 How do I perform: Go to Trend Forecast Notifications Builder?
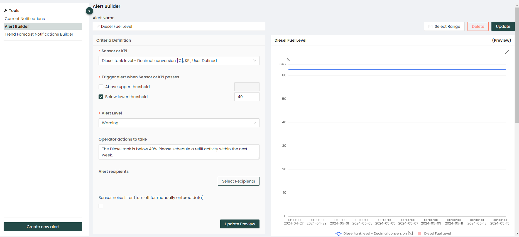click(39, 34)
